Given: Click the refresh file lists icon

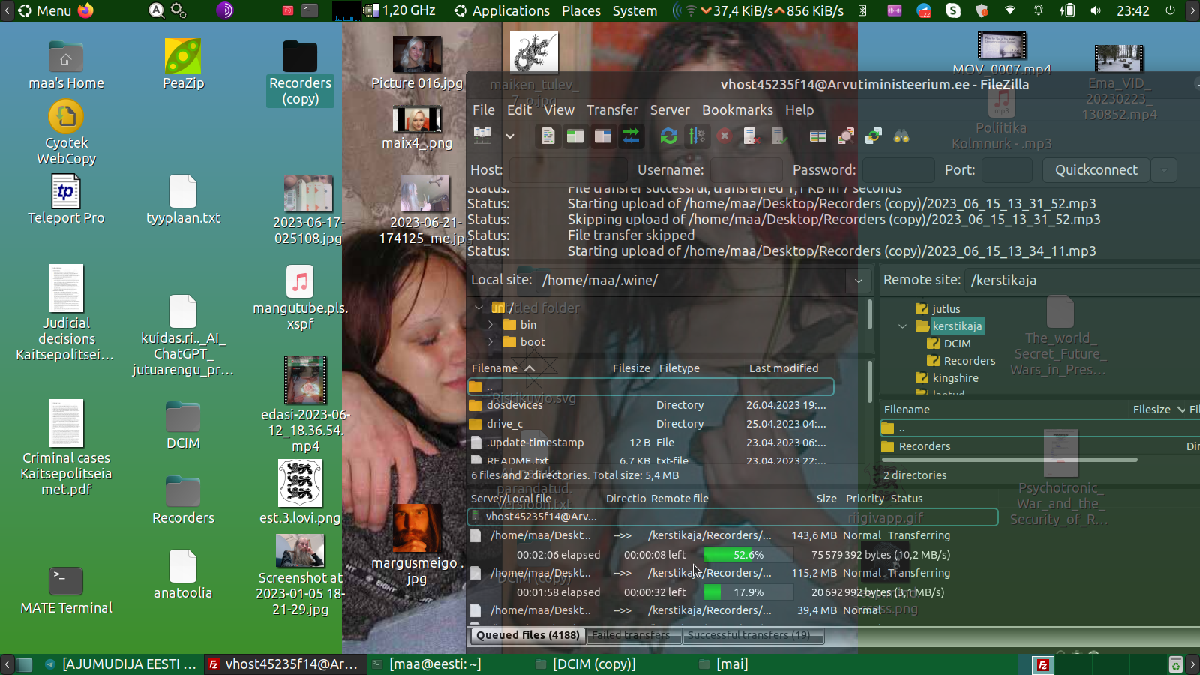Looking at the screenshot, I should click(x=668, y=136).
